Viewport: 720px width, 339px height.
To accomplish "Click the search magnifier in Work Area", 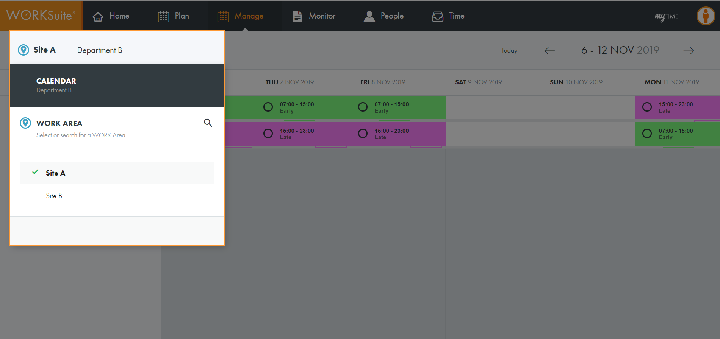I will (208, 123).
